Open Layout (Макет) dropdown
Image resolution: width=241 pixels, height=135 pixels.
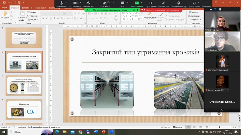pos(33,12)
